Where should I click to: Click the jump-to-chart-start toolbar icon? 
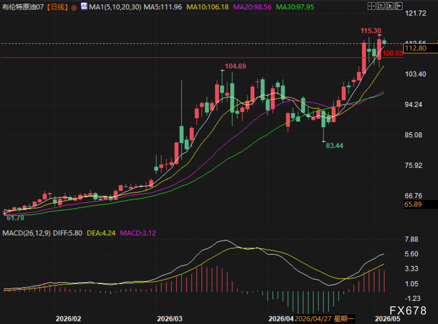[x=380, y=6]
